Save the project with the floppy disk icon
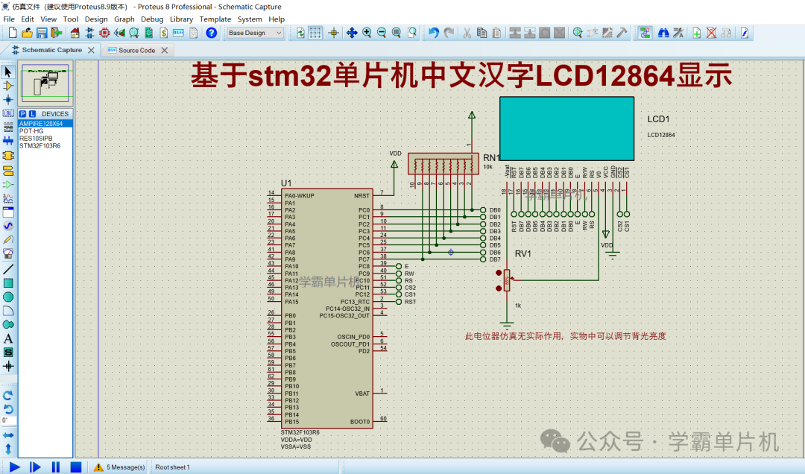 pos(42,33)
